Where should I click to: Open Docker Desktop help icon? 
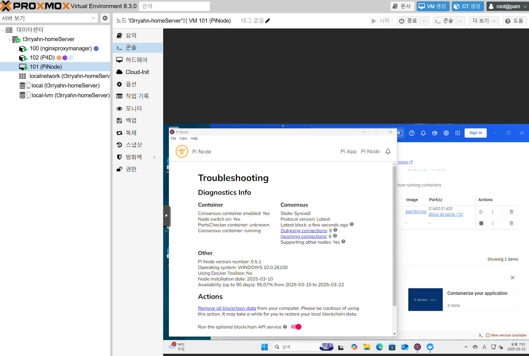(x=412, y=133)
